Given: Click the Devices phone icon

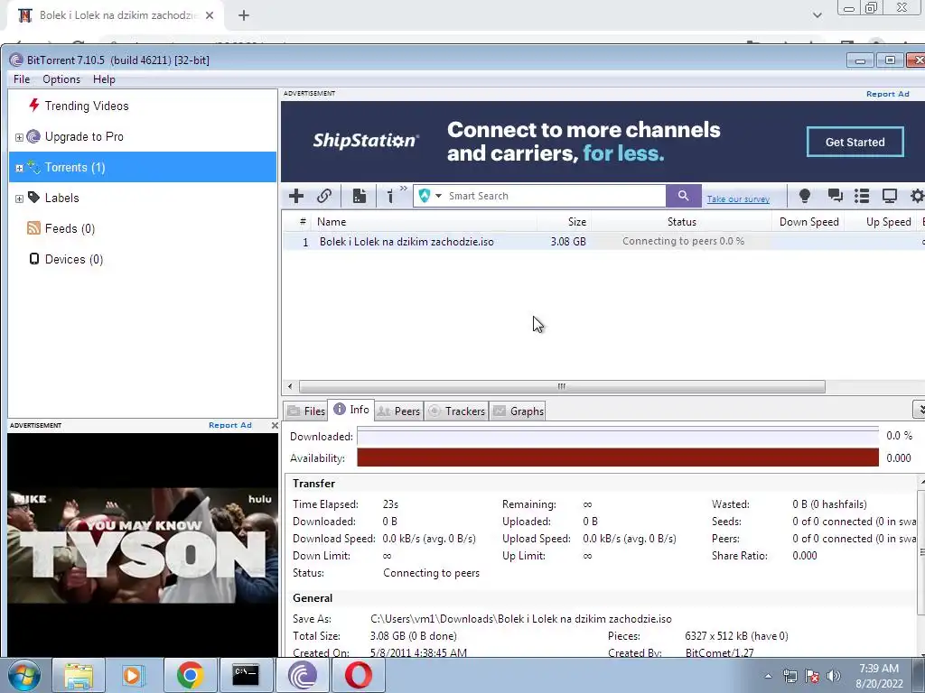Looking at the screenshot, I should (x=34, y=259).
